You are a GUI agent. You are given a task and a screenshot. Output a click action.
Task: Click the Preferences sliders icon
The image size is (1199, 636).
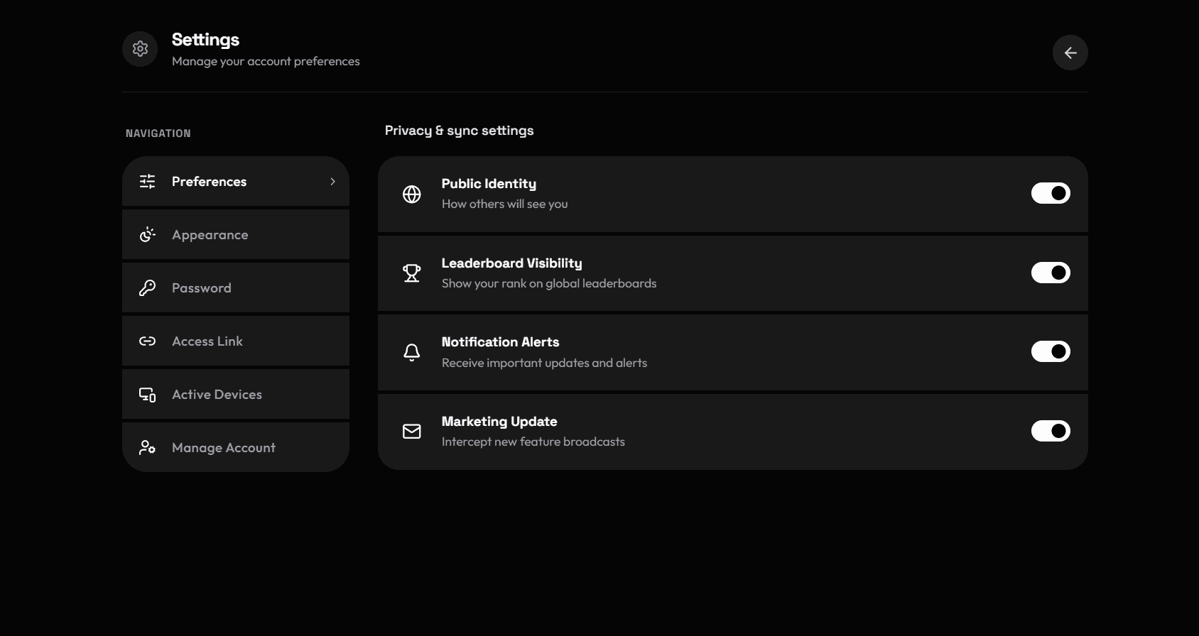(x=147, y=182)
